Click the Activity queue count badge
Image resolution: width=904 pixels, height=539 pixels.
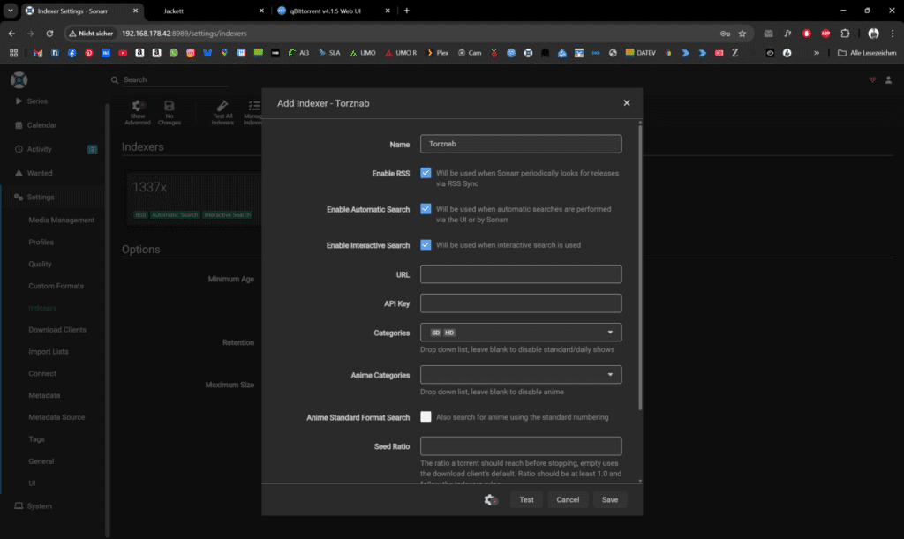point(92,150)
